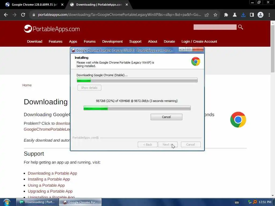Screen dimensions: 275x206
Task: Close the Google Chrome 120 tab
Action: tap(62, 5)
